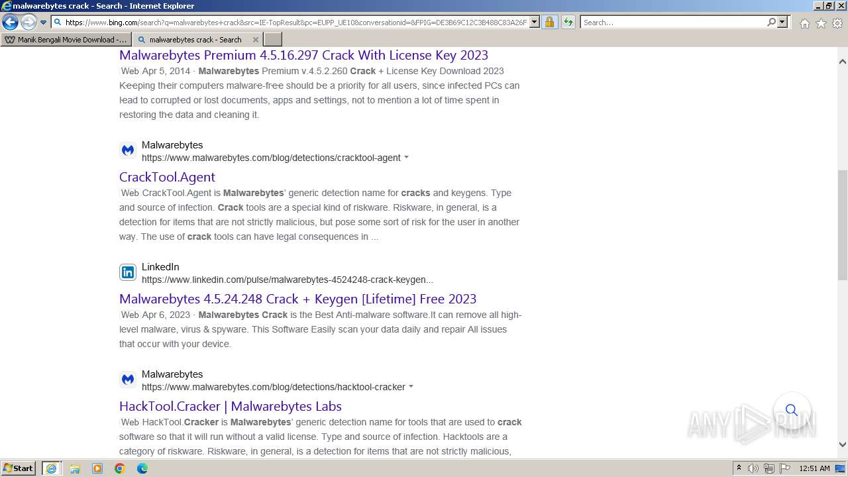Show hidden tray icons arrow

coord(739,468)
